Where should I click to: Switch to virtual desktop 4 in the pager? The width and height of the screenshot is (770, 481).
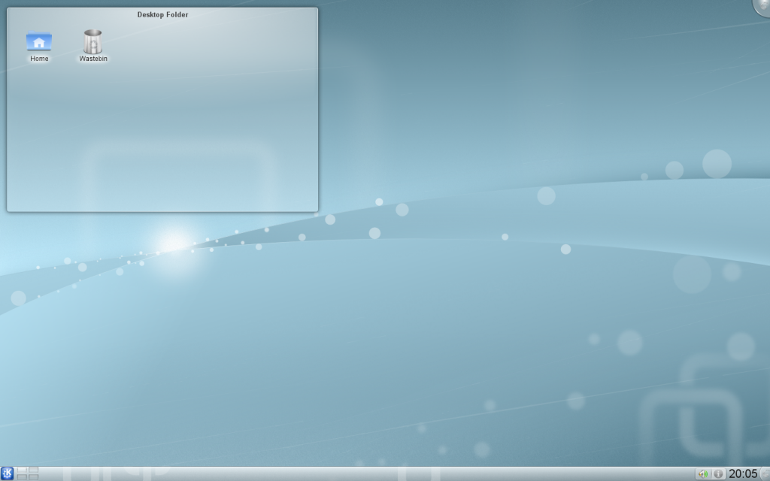point(34,476)
